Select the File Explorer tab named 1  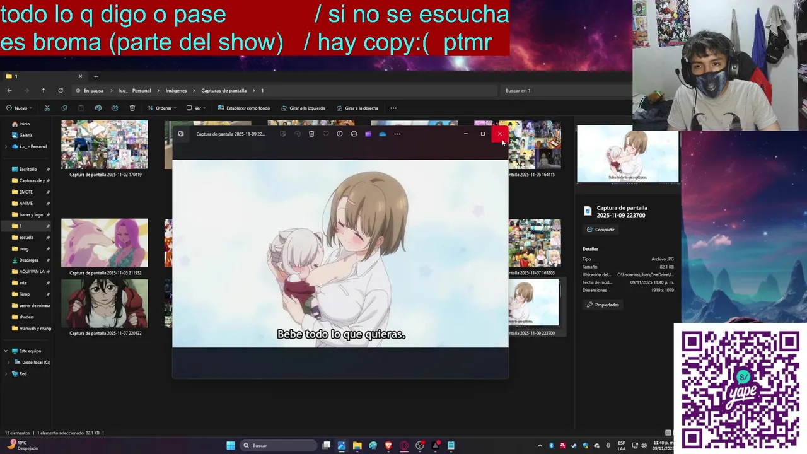pos(43,76)
